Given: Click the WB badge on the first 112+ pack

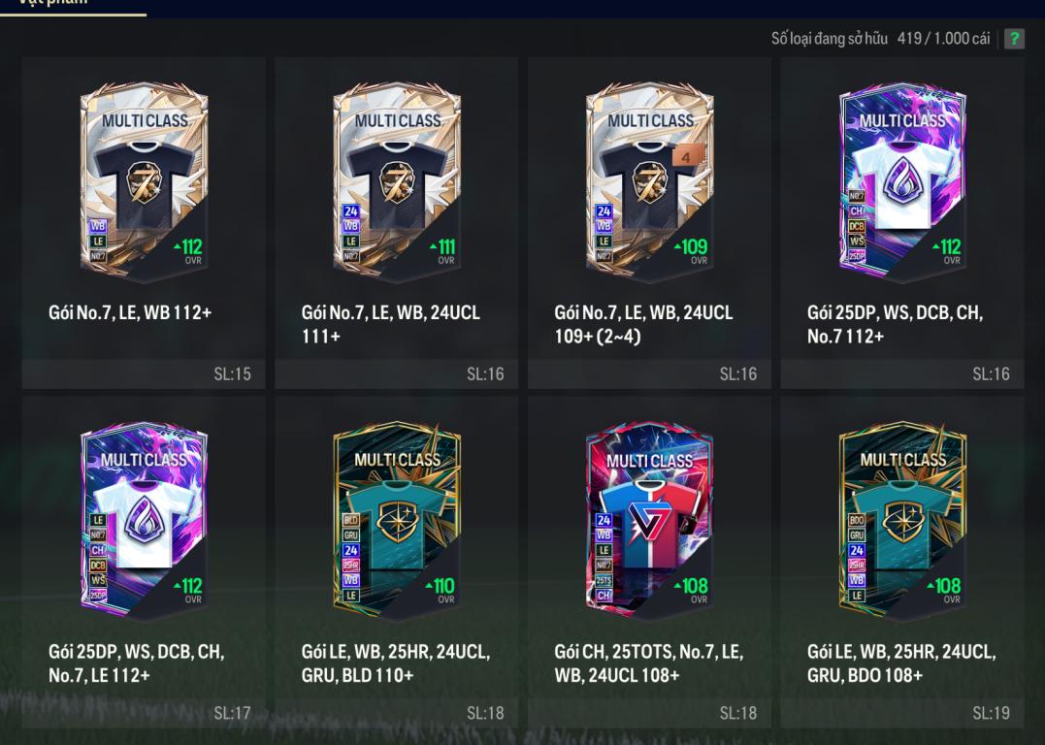Looking at the screenshot, I should [98, 226].
